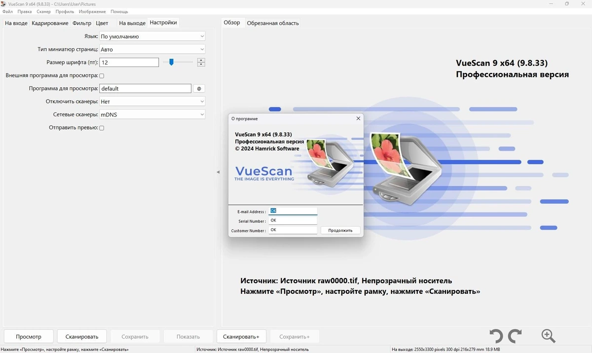
Task: Switch to Обрезанная область tab
Action: coord(273,23)
